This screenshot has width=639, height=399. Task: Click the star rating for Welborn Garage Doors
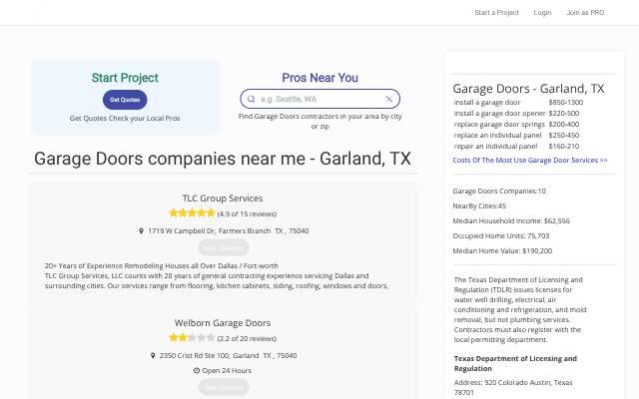pos(192,337)
